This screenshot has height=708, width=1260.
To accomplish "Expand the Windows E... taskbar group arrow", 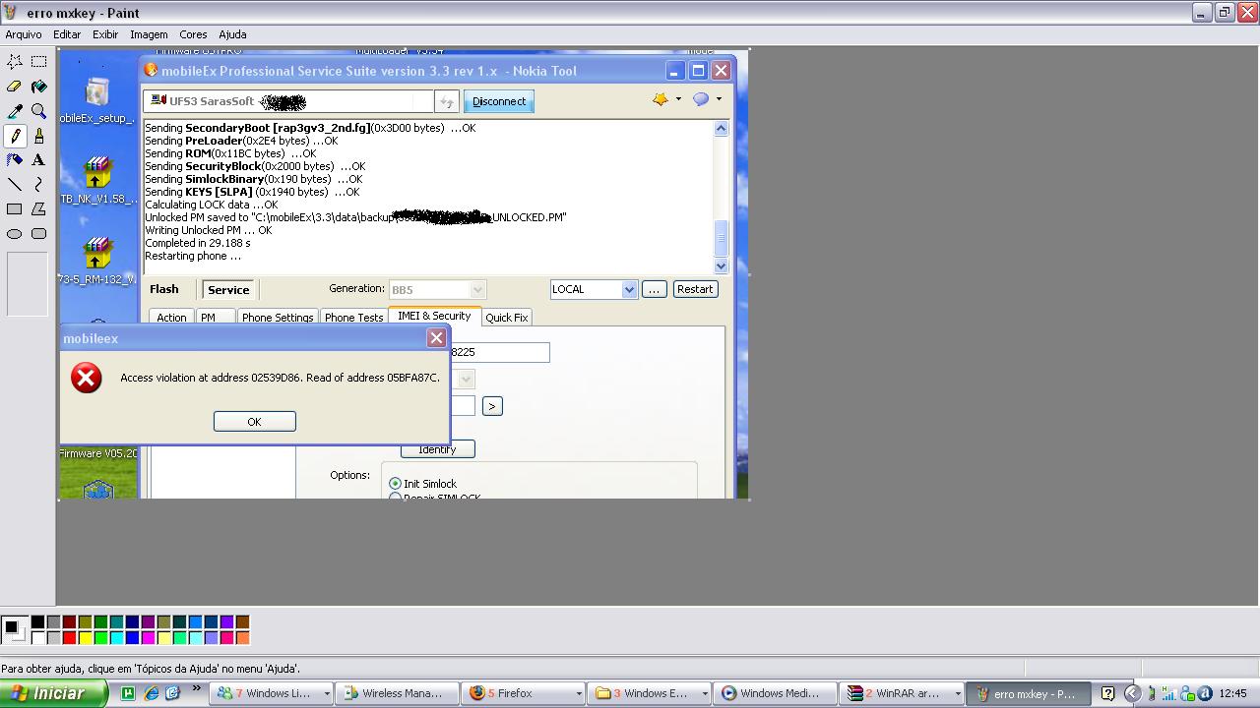I will pos(705,693).
